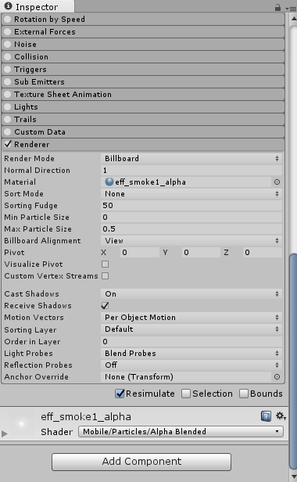Open the Sort Mode dropdown
Screen dimensions: 297x482
click(x=191, y=194)
